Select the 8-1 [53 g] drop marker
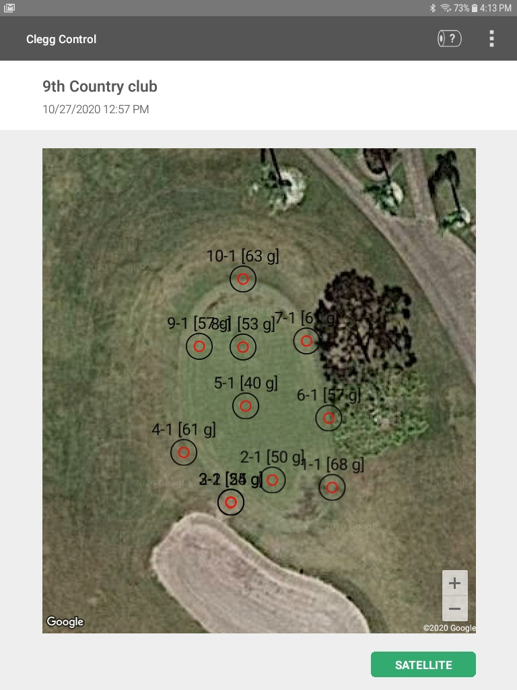 (242, 347)
